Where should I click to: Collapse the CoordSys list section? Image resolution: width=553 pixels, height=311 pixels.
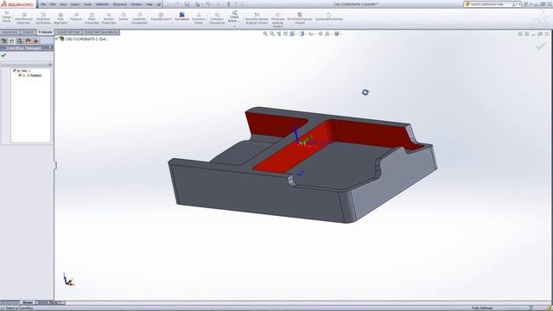pyautogui.click(x=50, y=65)
